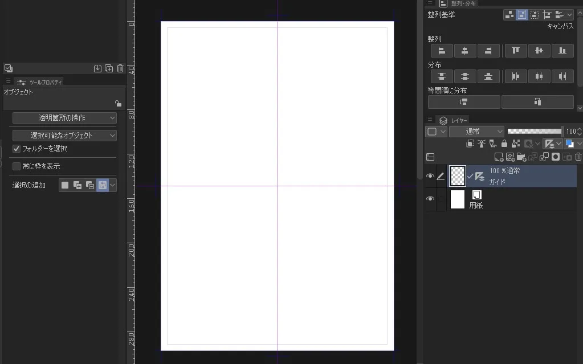Click the Create Layer Mask icon

coord(556,157)
